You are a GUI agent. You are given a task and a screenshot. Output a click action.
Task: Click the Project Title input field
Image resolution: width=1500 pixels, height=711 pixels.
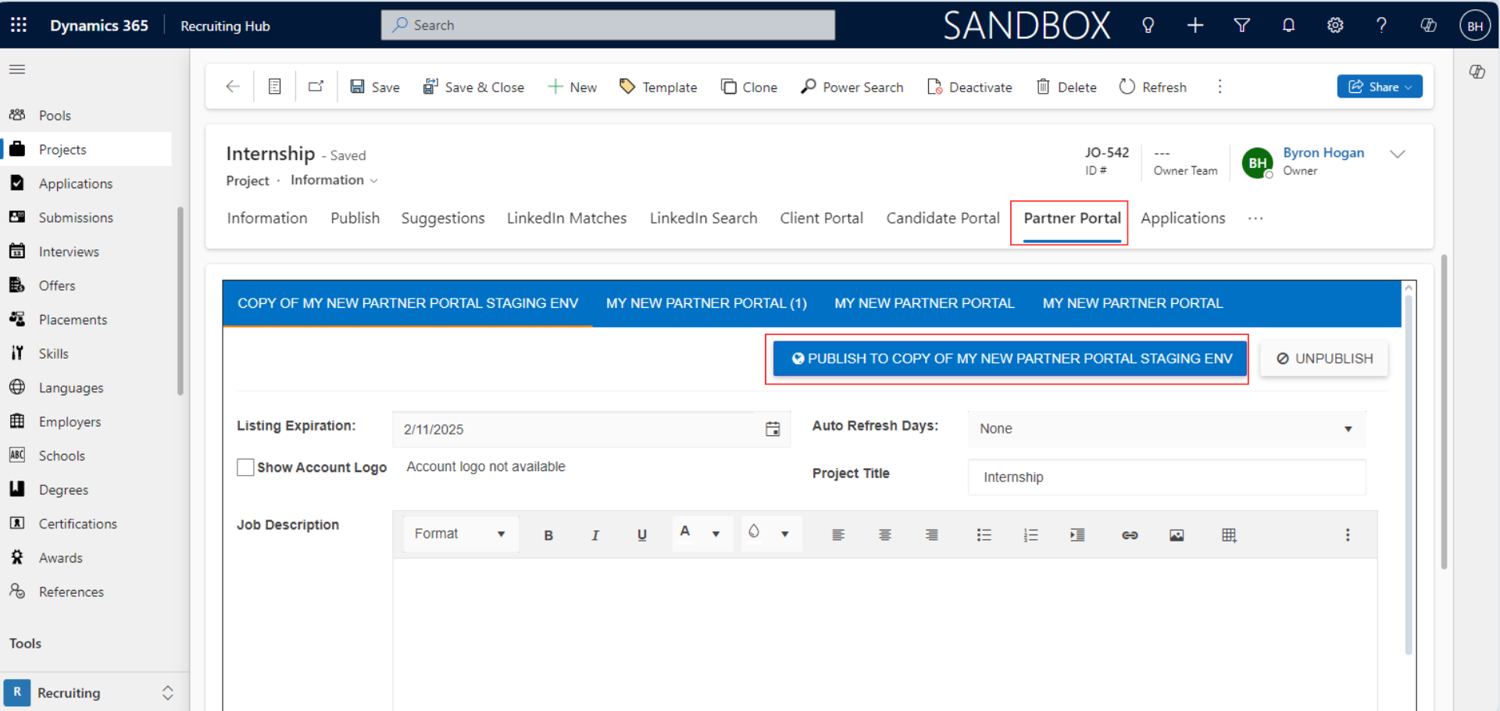coord(1166,477)
